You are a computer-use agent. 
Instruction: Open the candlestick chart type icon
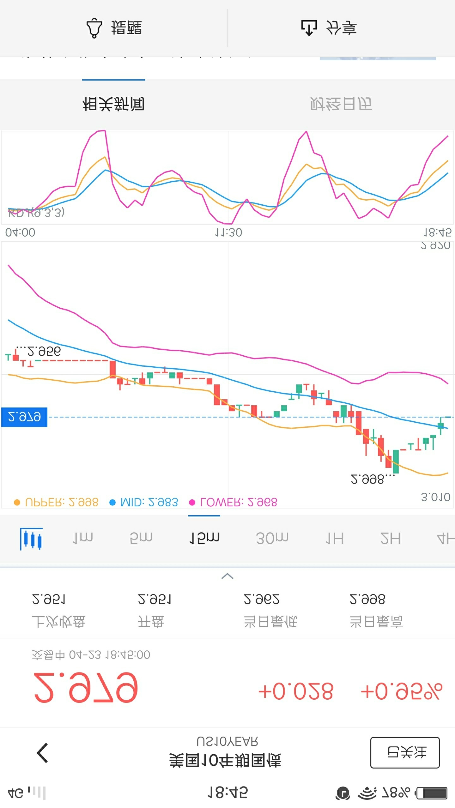tap(31, 539)
